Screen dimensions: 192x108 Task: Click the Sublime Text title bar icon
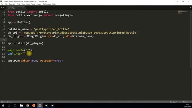click(1, 1)
